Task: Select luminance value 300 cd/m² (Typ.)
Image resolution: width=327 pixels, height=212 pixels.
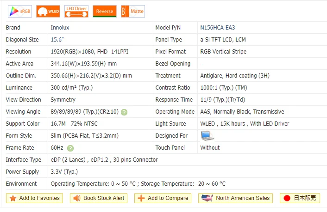Action: click(x=71, y=88)
